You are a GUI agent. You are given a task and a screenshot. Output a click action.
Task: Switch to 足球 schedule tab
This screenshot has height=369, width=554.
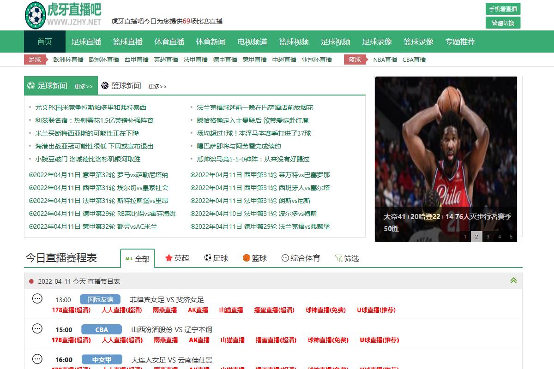[x=216, y=258]
